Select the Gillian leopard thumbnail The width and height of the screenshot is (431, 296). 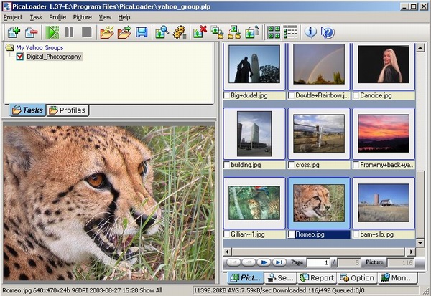pyautogui.click(x=254, y=203)
